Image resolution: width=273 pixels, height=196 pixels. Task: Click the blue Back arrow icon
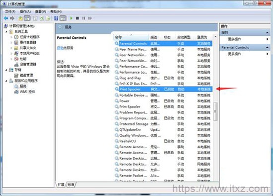point(6,18)
